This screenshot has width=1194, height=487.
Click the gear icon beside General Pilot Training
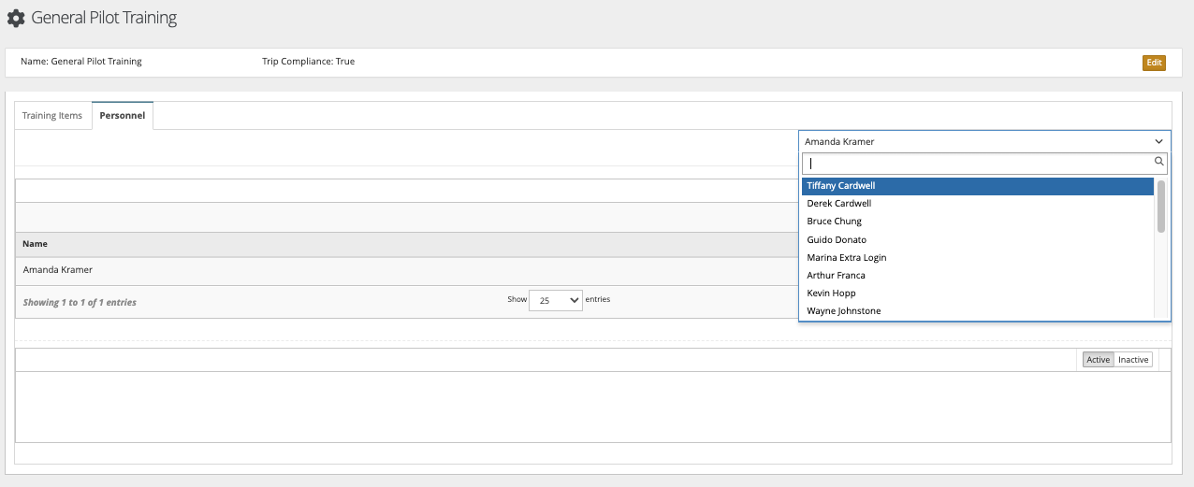tap(16, 18)
